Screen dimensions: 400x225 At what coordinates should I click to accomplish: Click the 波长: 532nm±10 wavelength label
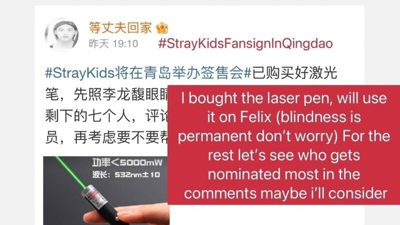click(126, 174)
